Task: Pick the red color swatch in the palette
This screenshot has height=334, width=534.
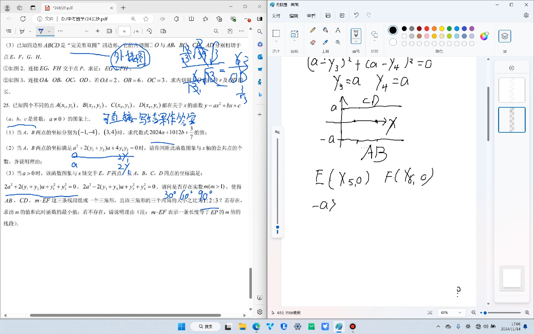Action: pos(426,28)
